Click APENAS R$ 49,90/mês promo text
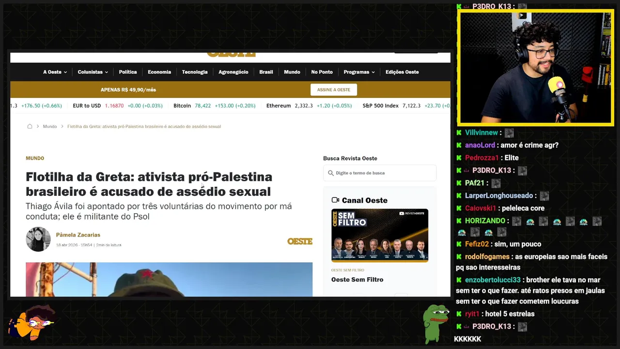Image resolution: width=620 pixels, height=349 pixels. point(128,90)
